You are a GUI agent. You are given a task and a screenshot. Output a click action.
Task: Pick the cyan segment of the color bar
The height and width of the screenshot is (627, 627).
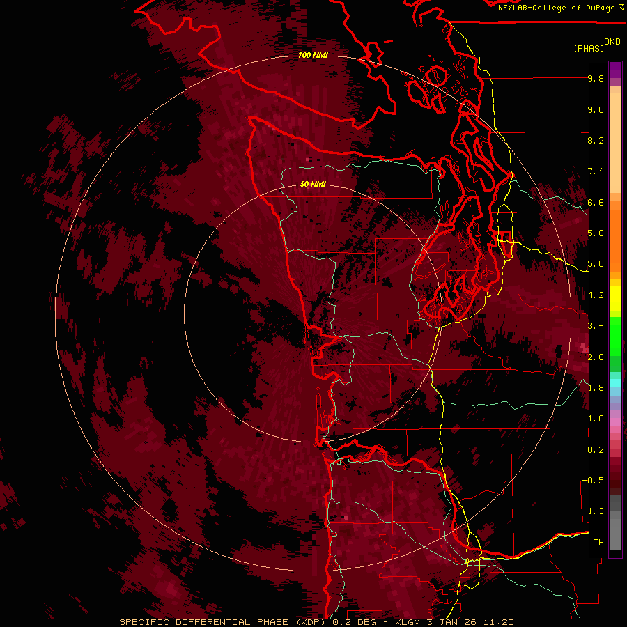(x=615, y=383)
